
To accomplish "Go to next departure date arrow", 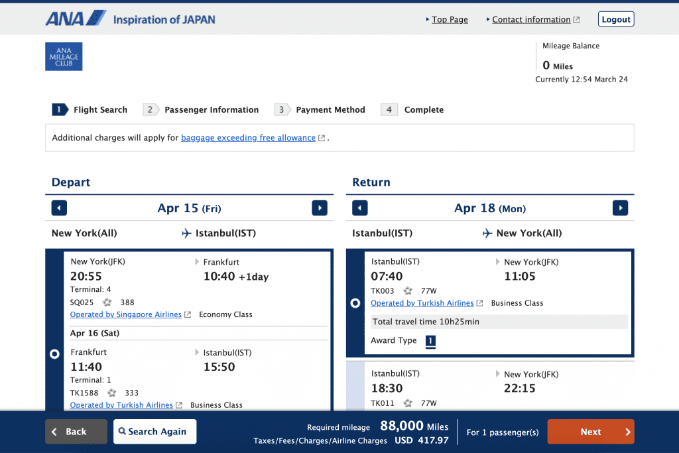I will pyautogui.click(x=320, y=208).
